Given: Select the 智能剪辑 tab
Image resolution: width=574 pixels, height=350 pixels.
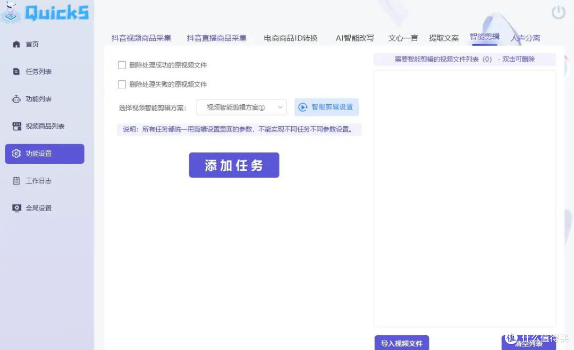Looking at the screenshot, I should coord(485,37).
